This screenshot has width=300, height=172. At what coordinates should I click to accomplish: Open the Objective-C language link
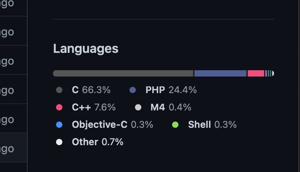105,125
